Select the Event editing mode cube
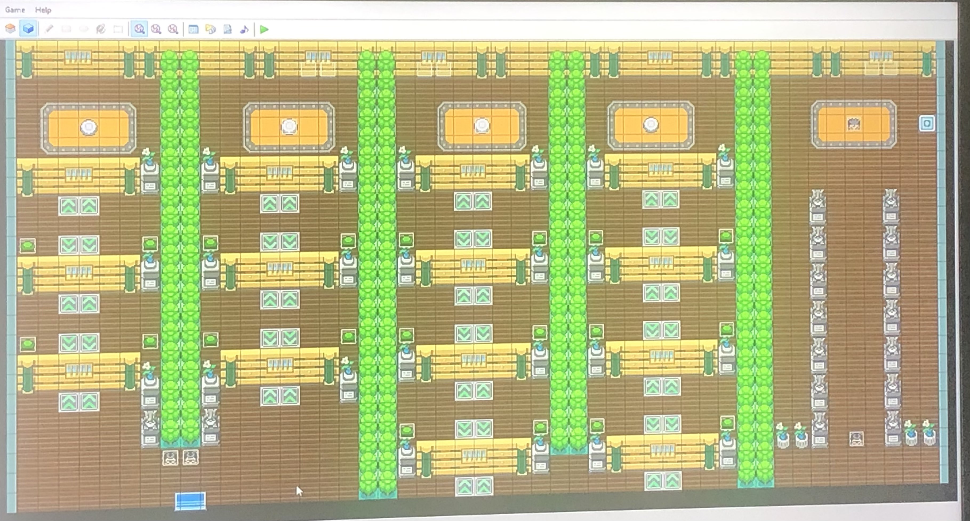The height and width of the screenshot is (521, 970). (28, 29)
